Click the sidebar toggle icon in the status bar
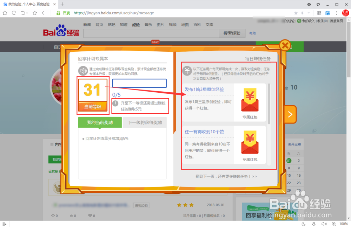The width and height of the screenshot is (351, 227). 4,224
